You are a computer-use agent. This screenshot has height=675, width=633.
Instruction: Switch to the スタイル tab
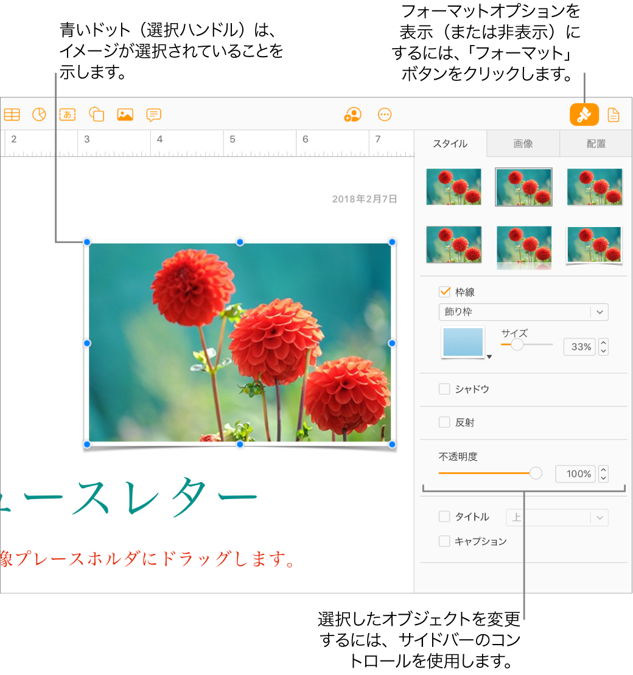(x=450, y=144)
